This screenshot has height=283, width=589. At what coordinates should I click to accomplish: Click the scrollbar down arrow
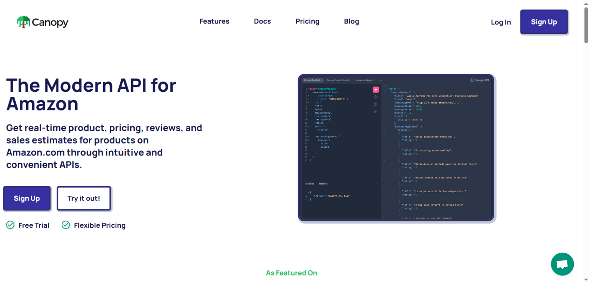pos(586,280)
